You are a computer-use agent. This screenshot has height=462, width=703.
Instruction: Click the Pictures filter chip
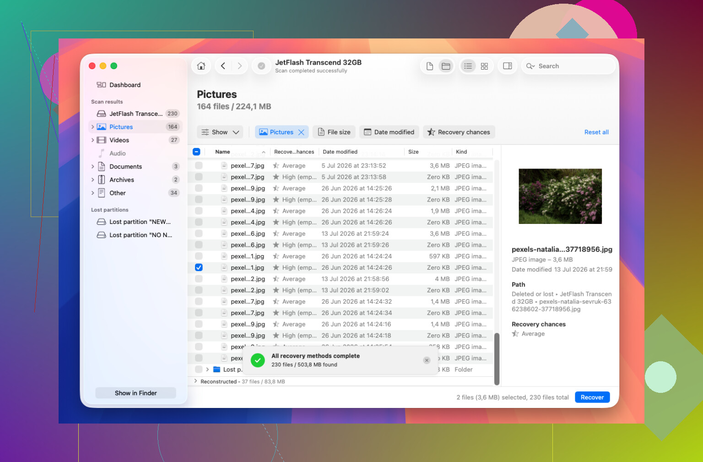pyautogui.click(x=281, y=132)
